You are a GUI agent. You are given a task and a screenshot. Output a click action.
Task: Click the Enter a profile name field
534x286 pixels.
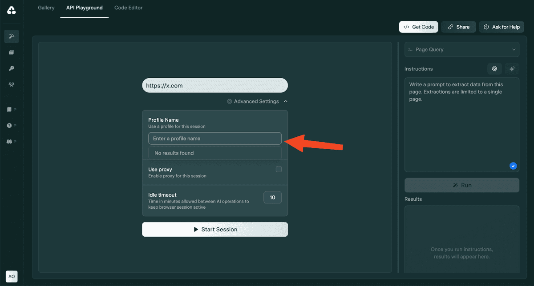tap(214, 139)
